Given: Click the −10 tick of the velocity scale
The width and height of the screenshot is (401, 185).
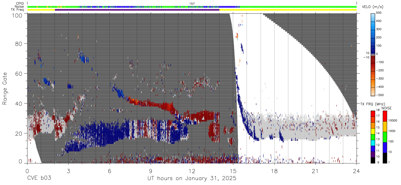Looking at the screenshot, I should pos(366,57).
